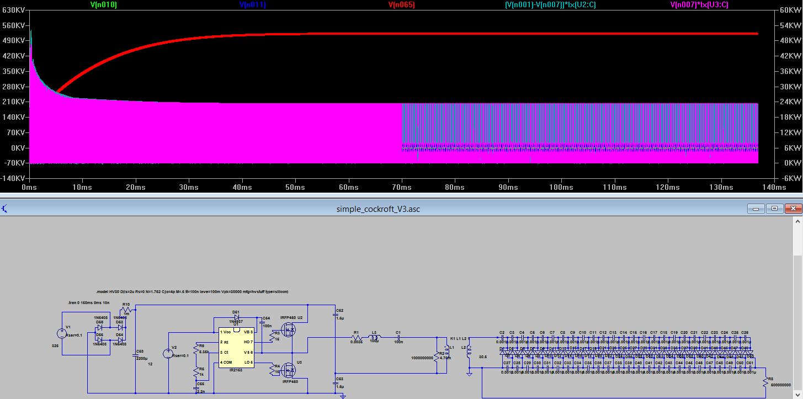
Task: Click the V(n010) trace label
Action: (104, 5)
